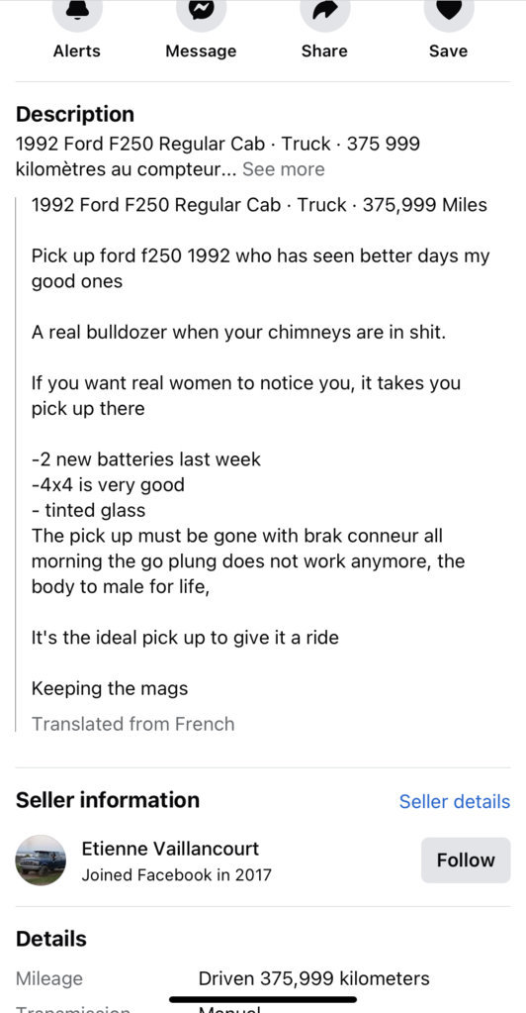Follow seller Etienne Vaillancourt
This screenshot has height=1013, width=526.
coord(466,860)
